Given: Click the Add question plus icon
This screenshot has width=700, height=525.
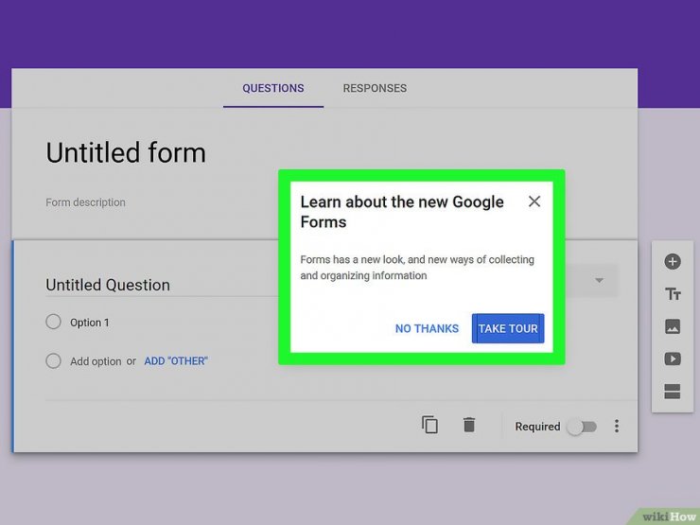Looking at the screenshot, I should click(x=673, y=262).
